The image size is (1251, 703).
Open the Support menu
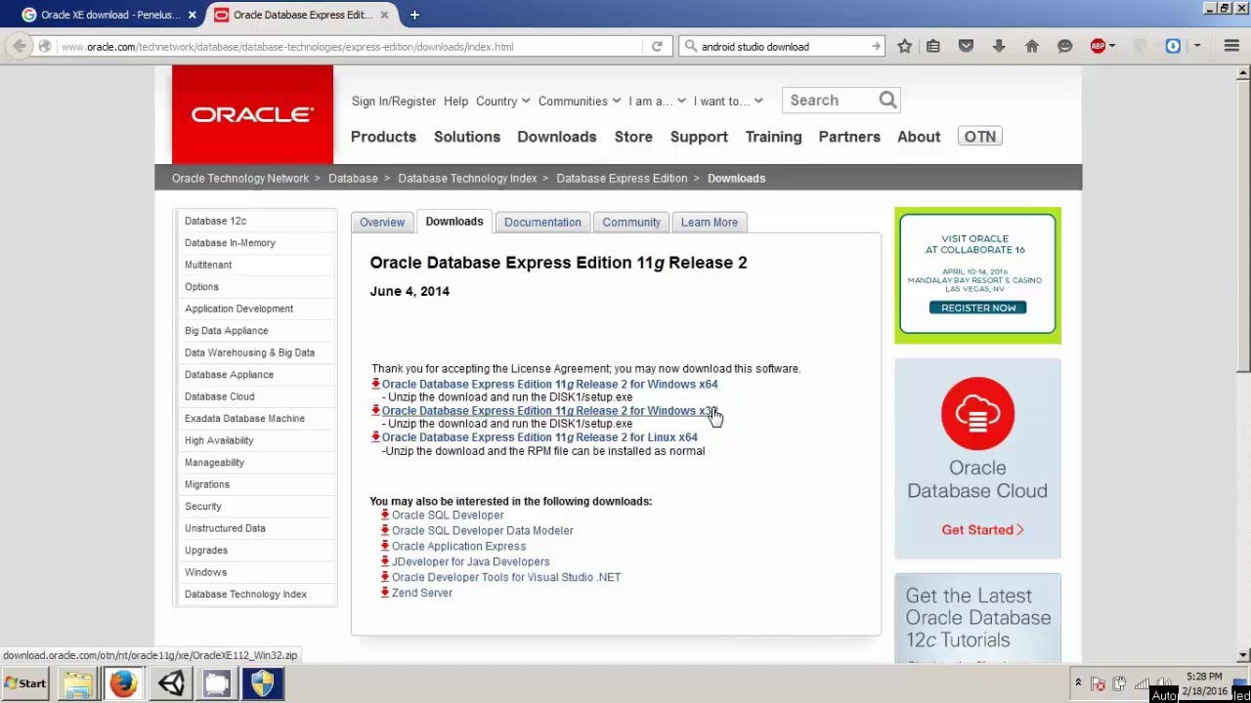pos(699,137)
